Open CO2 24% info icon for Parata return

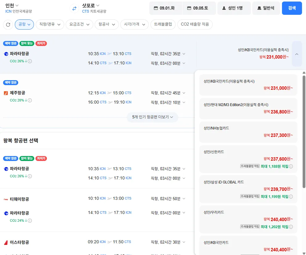tap(30, 221)
